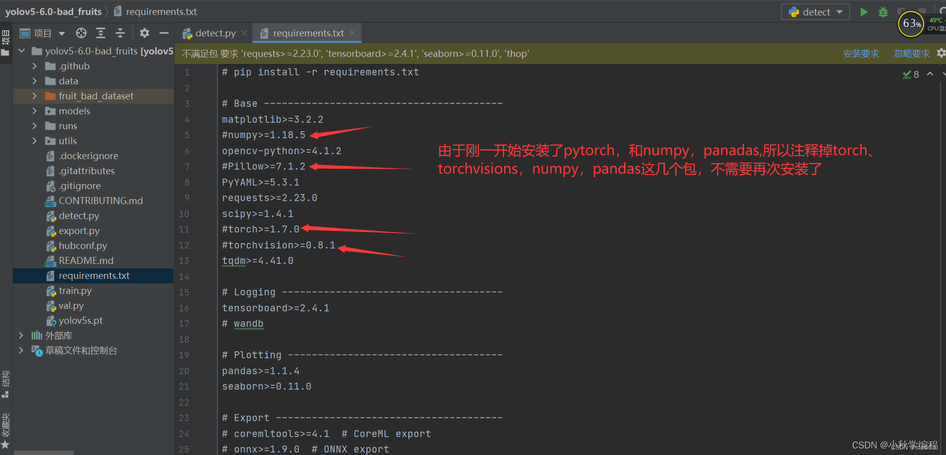Expand the utils folder
Image resolution: width=946 pixels, height=455 pixels.
[34, 141]
